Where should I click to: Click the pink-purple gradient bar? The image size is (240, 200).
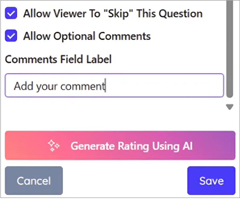coord(120,146)
